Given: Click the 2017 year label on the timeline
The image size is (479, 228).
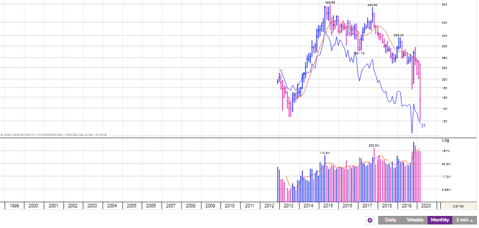Looking at the screenshot, I should pos(367,206).
